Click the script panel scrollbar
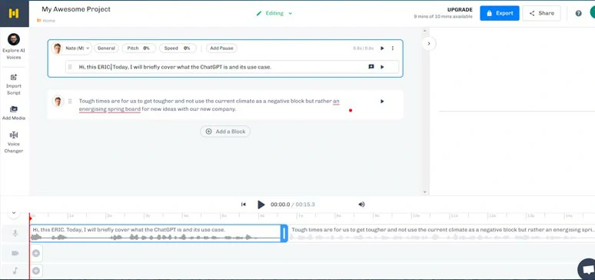This screenshot has width=595, height=280. click(x=425, y=111)
